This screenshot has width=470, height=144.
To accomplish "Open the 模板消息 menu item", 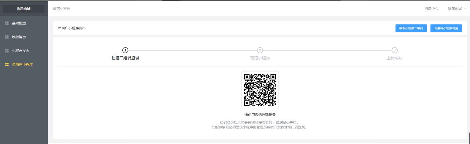I will tap(24, 37).
